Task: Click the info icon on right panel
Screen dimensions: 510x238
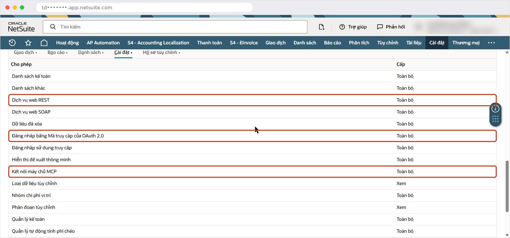Action: point(495,108)
